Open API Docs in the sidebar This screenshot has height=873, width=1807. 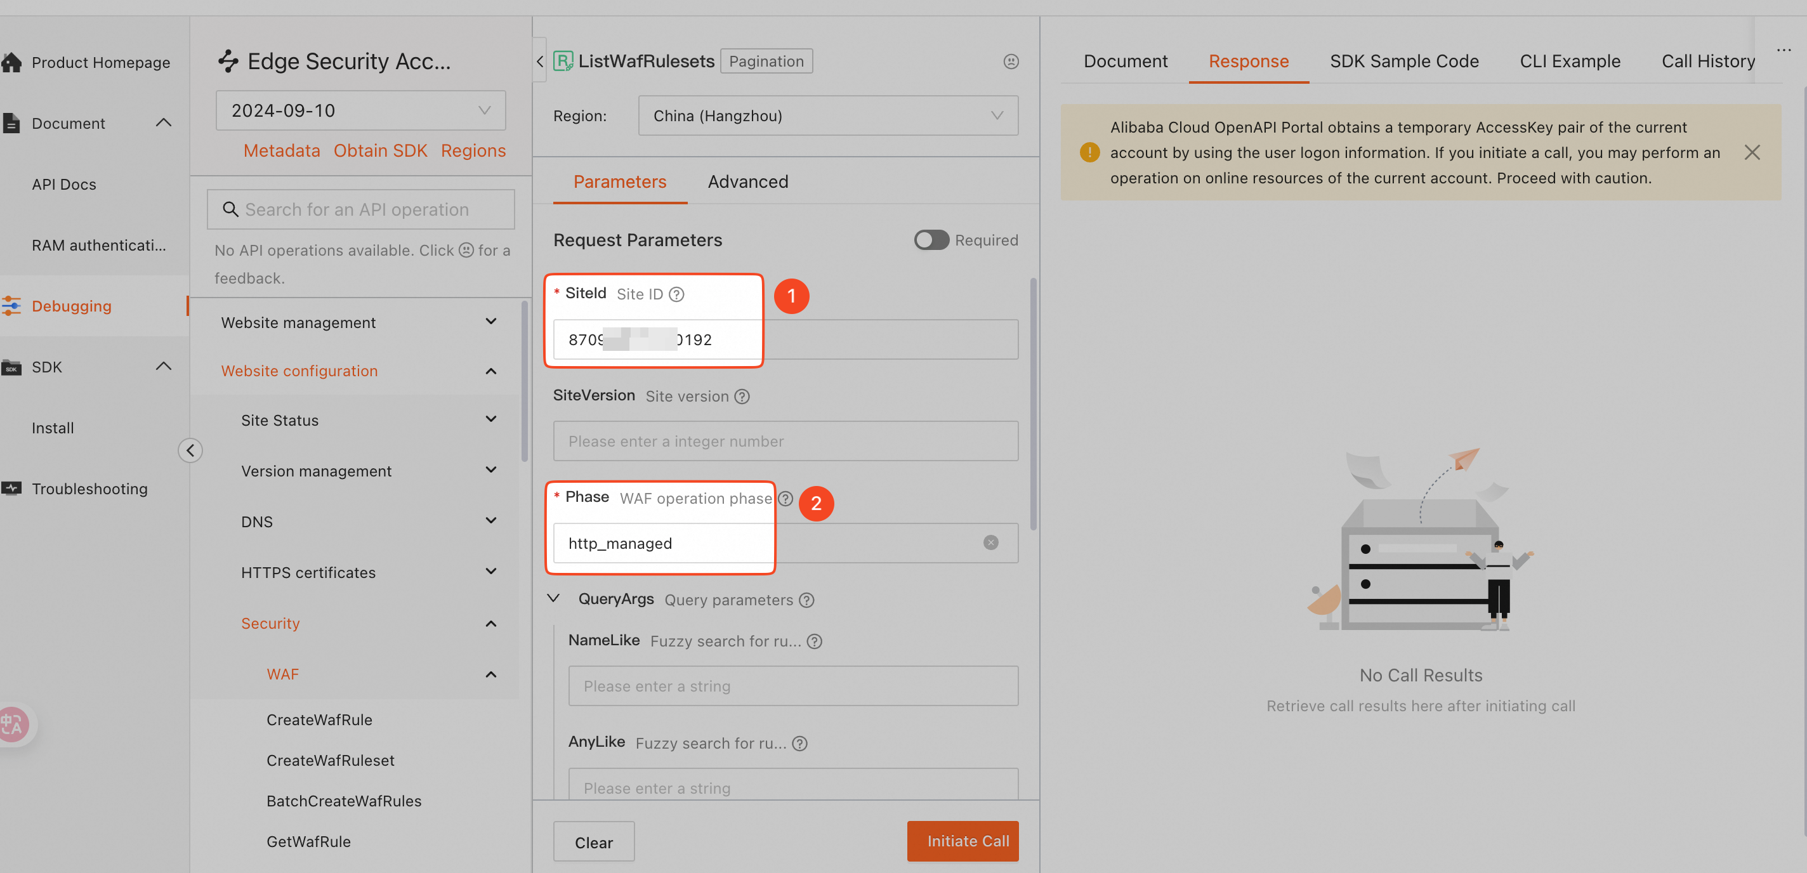64,185
